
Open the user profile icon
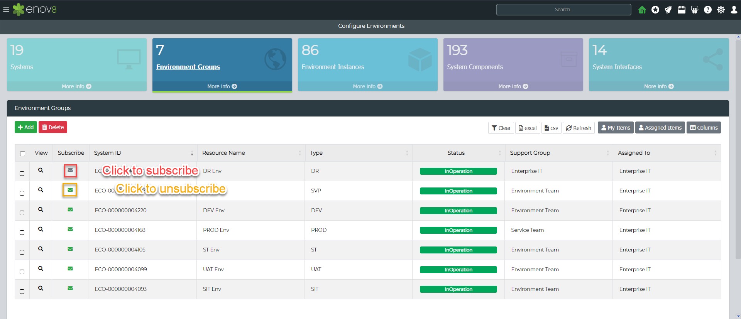pyautogui.click(x=734, y=10)
